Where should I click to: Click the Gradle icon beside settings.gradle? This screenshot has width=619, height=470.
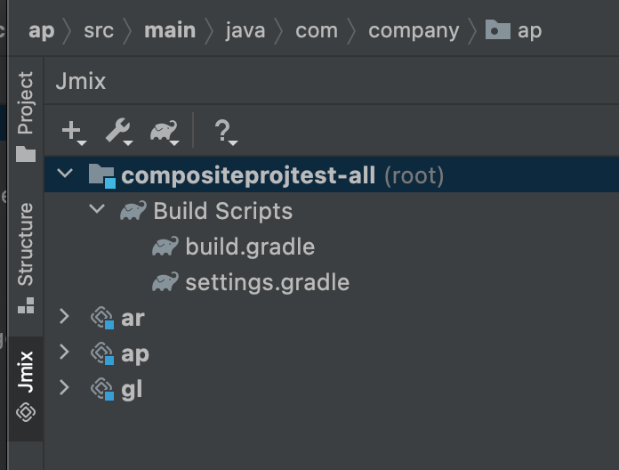point(165,282)
